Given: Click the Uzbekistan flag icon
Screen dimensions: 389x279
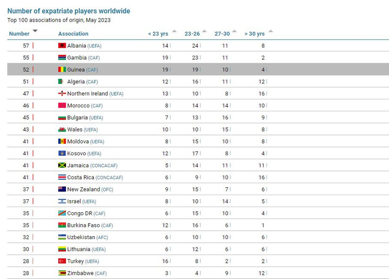Looking at the screenshot, I should click(x=62, y=237).
